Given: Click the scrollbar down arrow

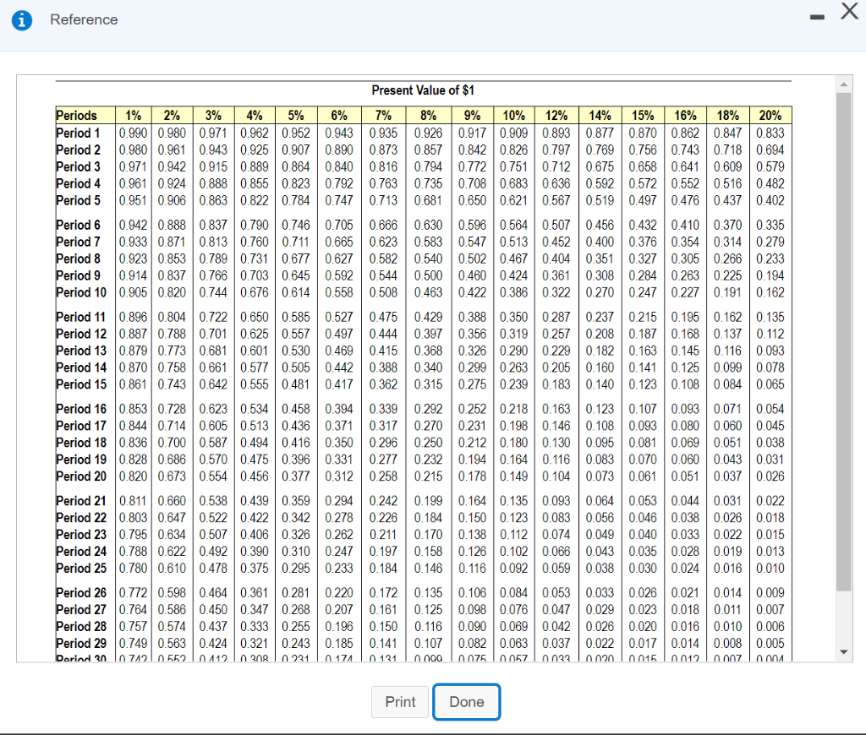Looking at the screenshot, I should pos(843,652).
